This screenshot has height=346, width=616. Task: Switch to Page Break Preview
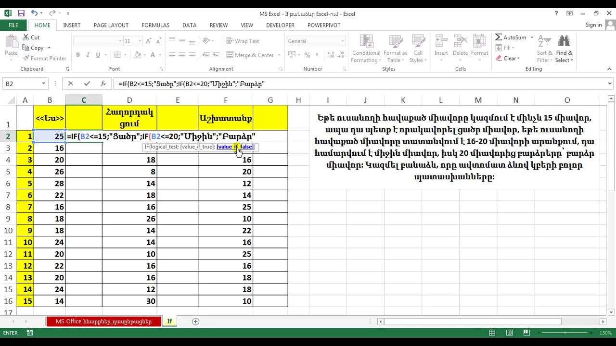(x=527, y=333)
